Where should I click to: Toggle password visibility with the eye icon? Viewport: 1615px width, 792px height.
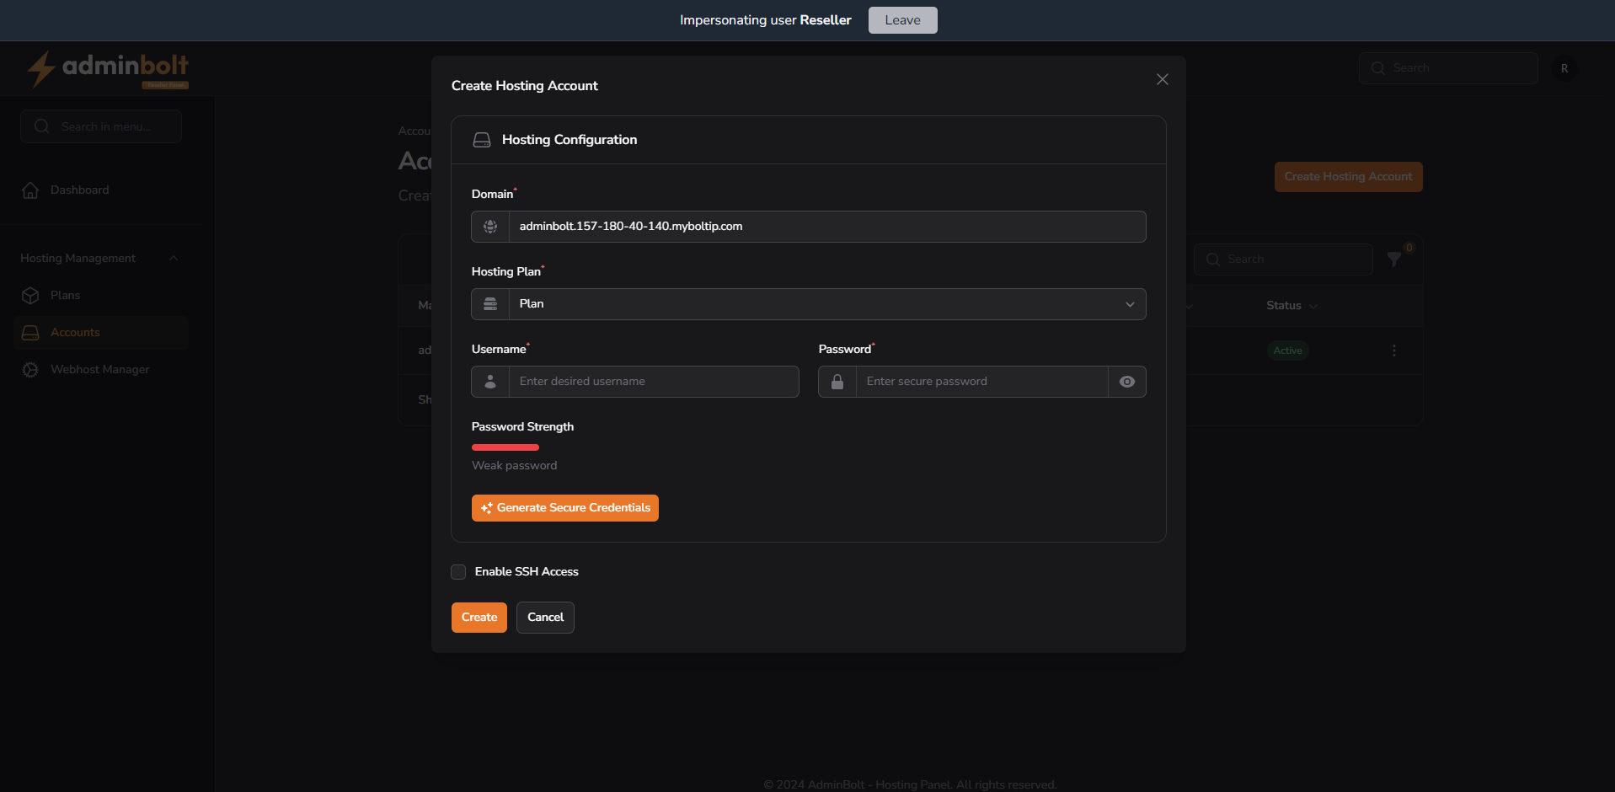(1126, 382)
